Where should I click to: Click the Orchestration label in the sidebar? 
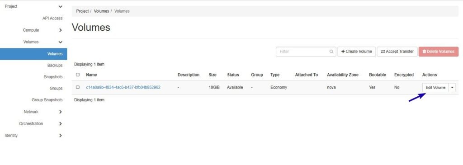tap(31, 124)
